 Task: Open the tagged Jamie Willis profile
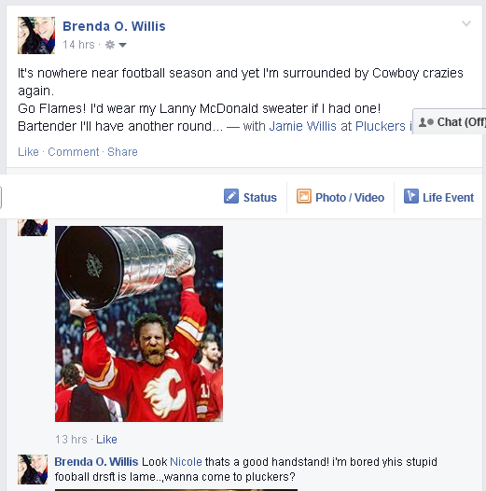302,126
